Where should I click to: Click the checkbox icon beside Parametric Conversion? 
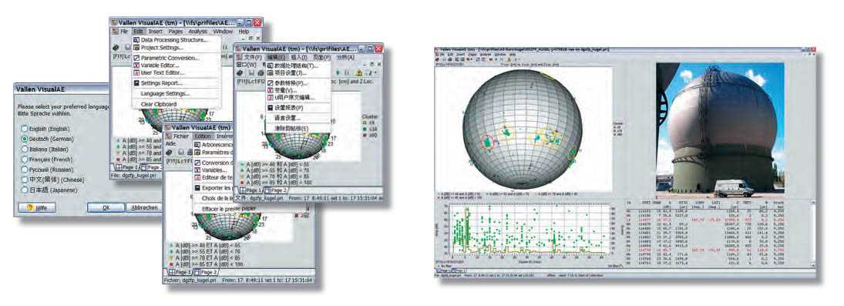pyautogui.click(x=136, y=58)
